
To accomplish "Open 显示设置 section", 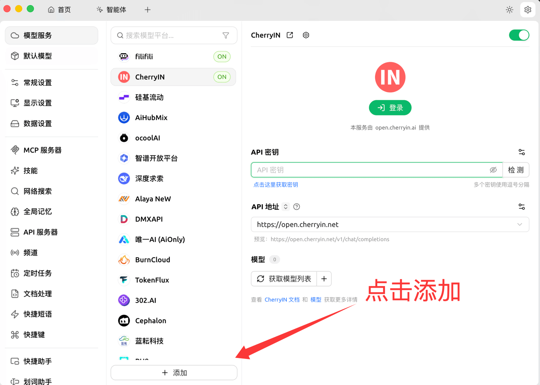I will 52,103.
